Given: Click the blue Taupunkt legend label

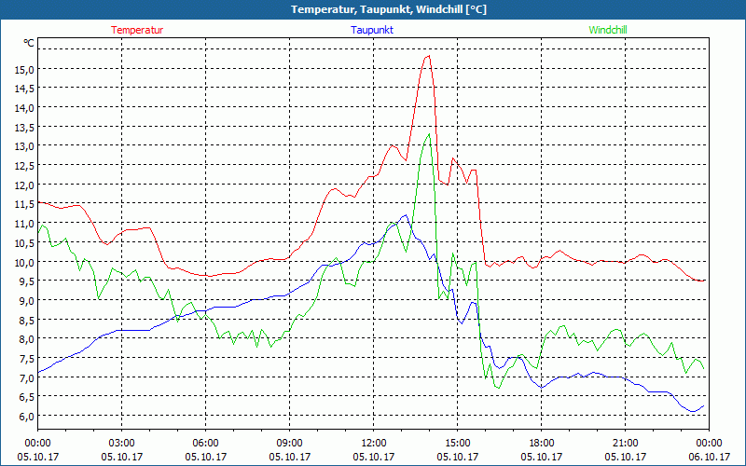Looking at the screenshot, I should click(x=372, y=30).
